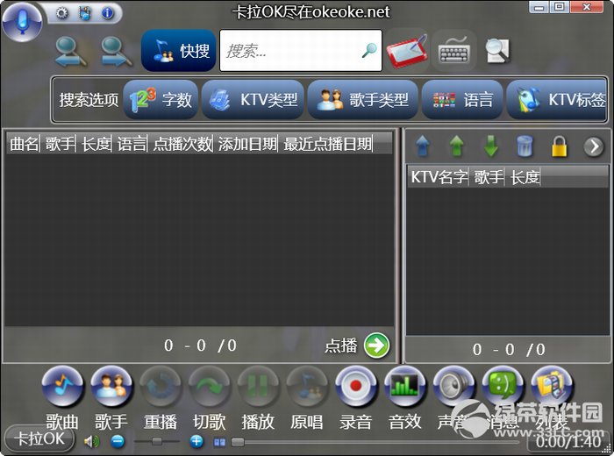Sort song list by 歌手 column

(x=60, y=144)
